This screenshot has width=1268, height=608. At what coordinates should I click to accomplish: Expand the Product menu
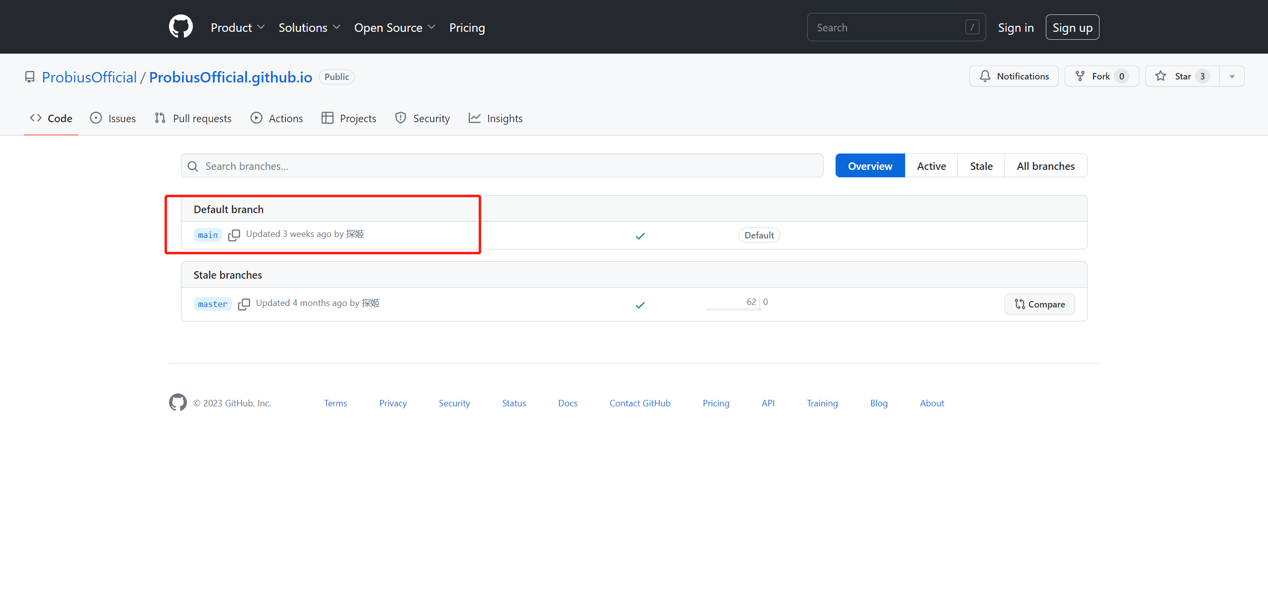[x=237, y=27]
